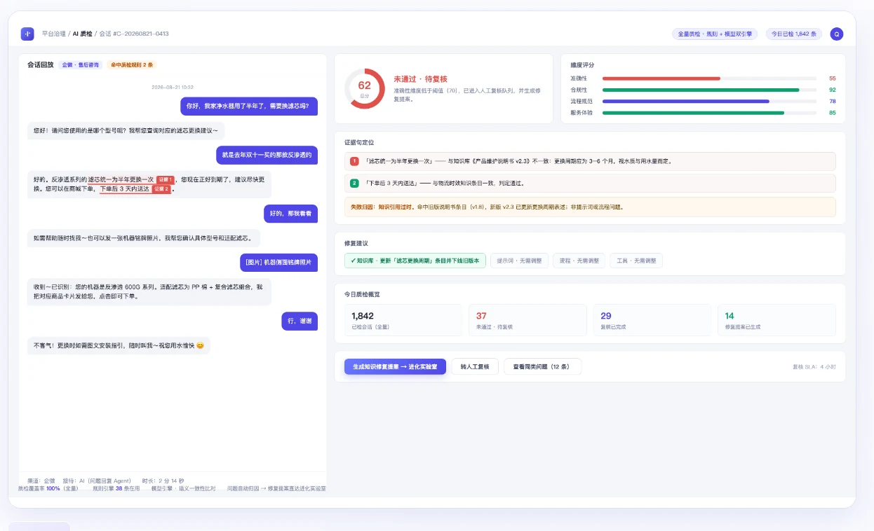This screenshot has width=874, height=531.
Task: Open the 14 修复提案已生成 stat card
Action: (776, 320)
